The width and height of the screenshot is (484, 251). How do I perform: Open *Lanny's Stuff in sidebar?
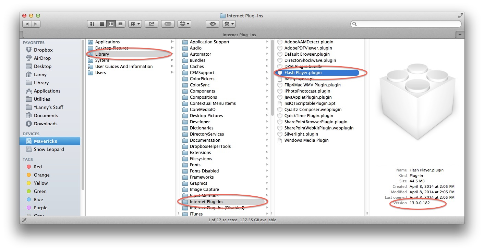point(48,107)
